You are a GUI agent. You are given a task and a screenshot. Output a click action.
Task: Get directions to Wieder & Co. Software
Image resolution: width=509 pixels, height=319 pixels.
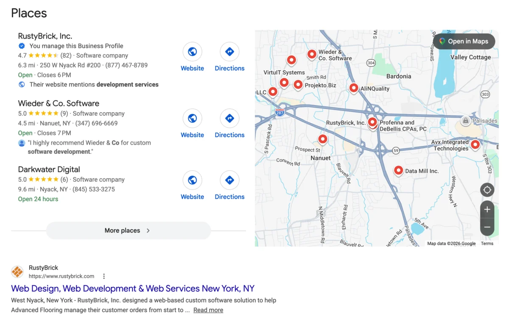click(x=229, y=118)
